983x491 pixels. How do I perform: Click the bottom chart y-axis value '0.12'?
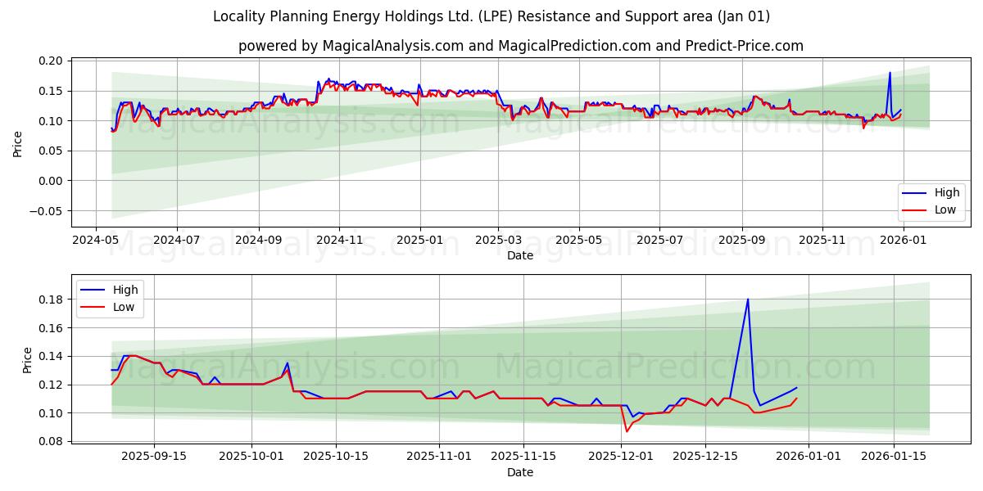pos(51,385)
